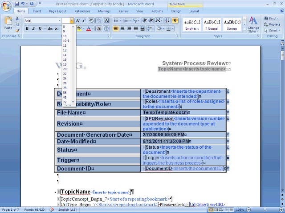Viewport: 285px width, 213px height.
Task: Increase paragraph indent
Action: (151, 20)
